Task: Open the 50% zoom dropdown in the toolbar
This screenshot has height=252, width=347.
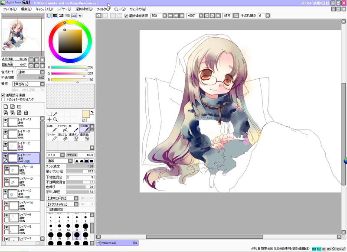Action: point(159,16)
